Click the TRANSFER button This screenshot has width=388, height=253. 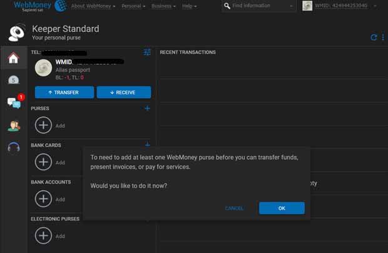pos(64,92)
